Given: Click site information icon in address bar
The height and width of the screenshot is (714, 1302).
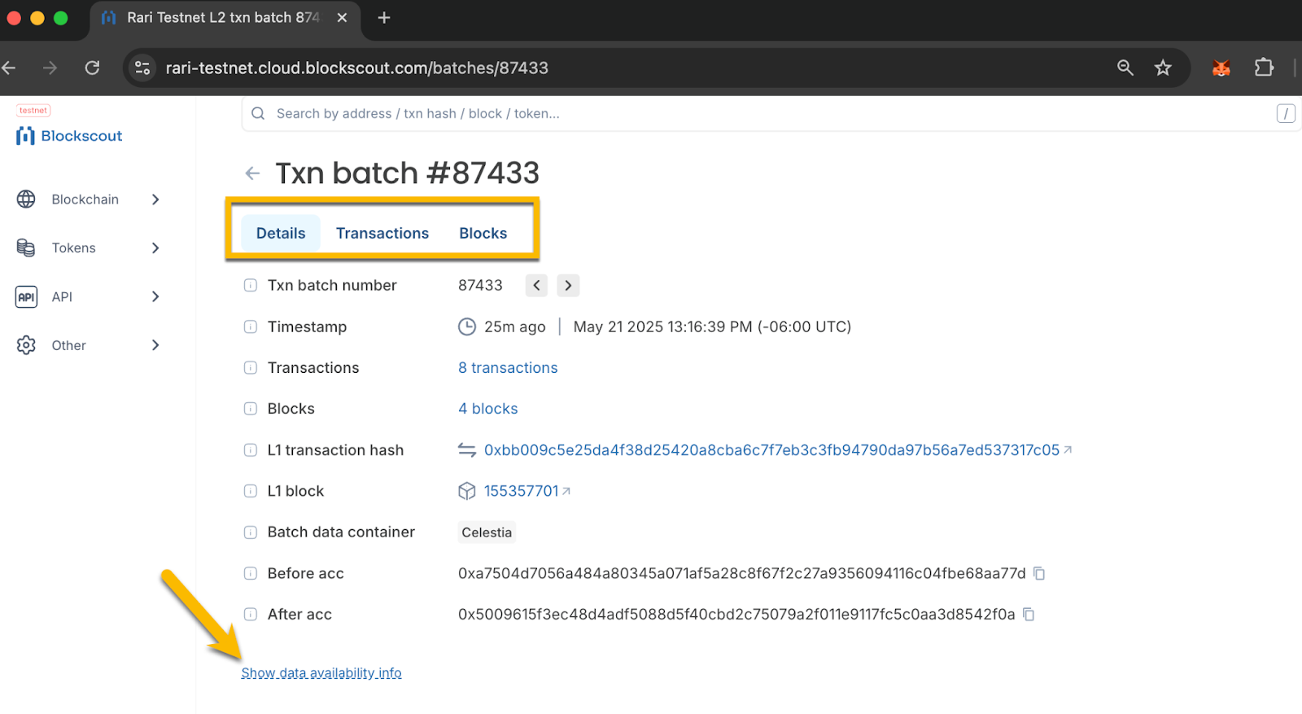Looking at the screenshot, I should tap(142, 68).
